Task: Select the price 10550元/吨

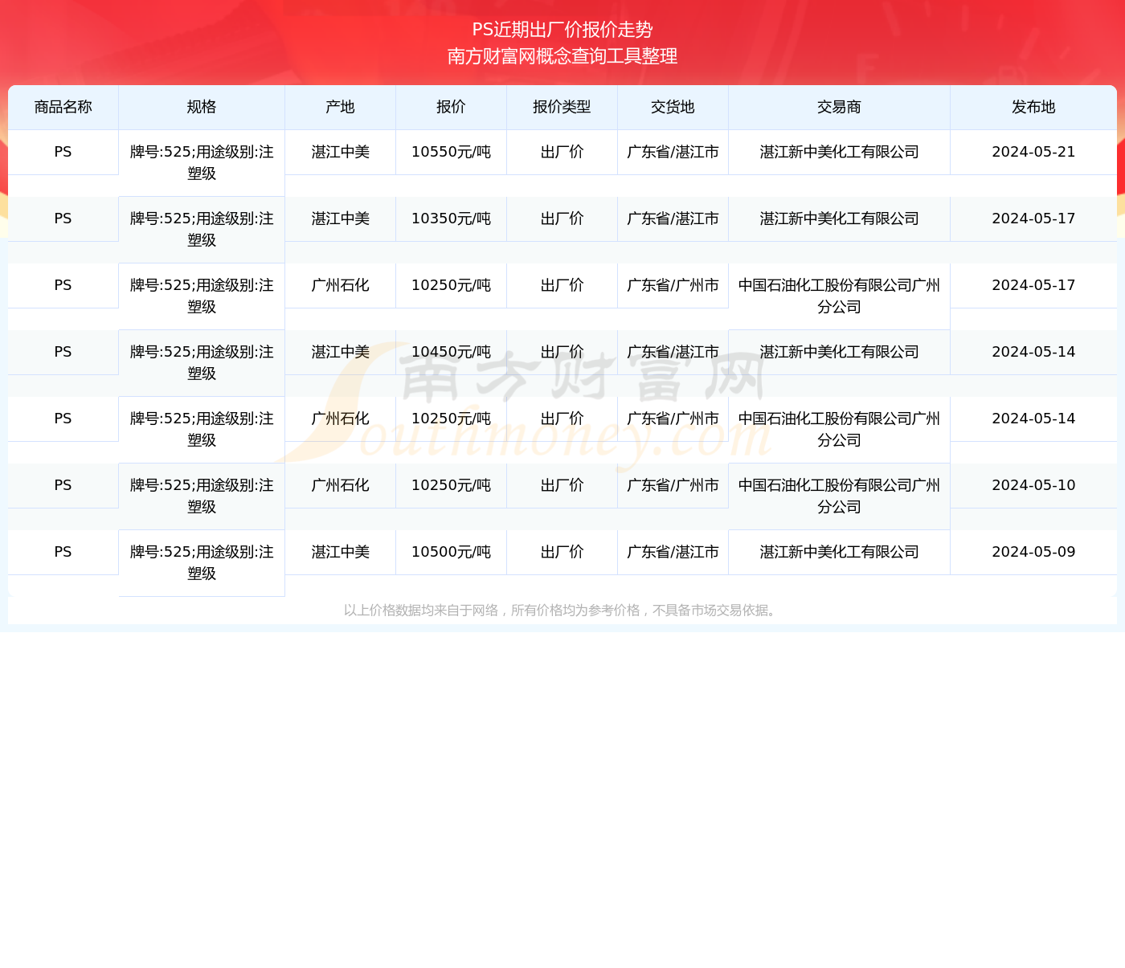Action: click(451, 152)
